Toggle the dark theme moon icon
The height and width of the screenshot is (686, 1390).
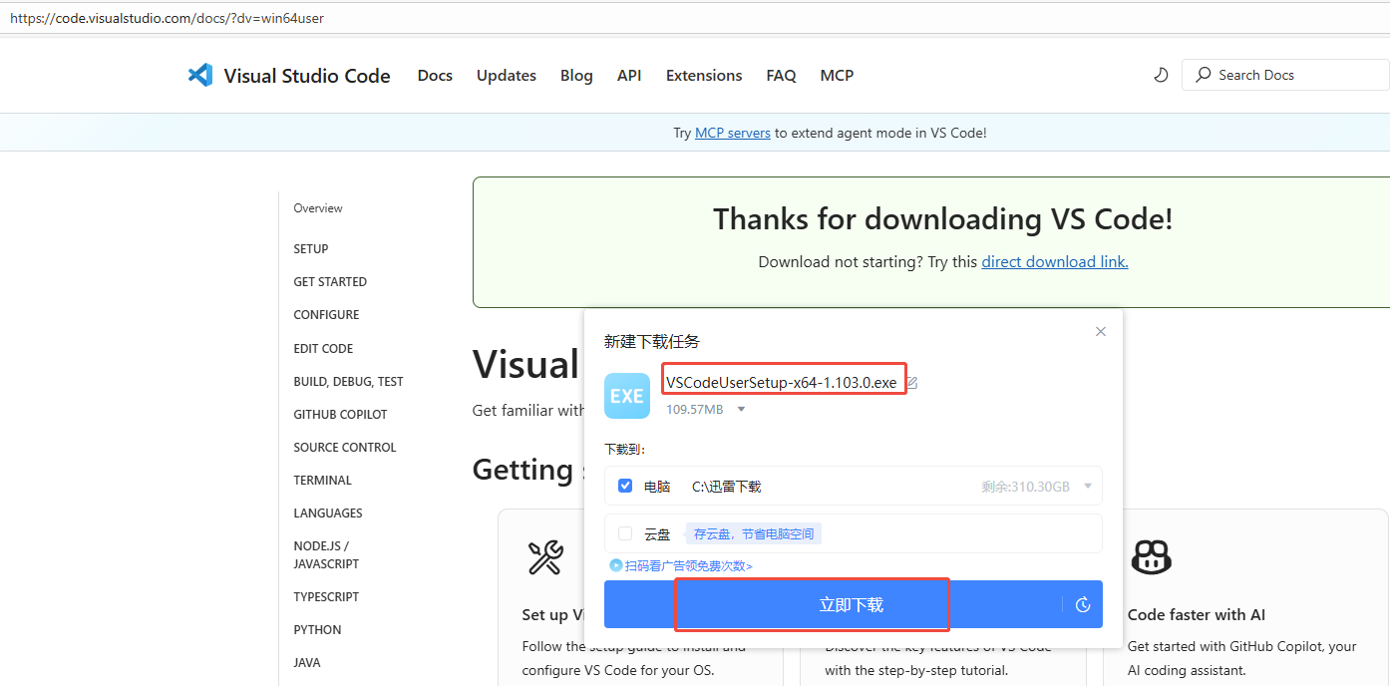point(1161,75)
